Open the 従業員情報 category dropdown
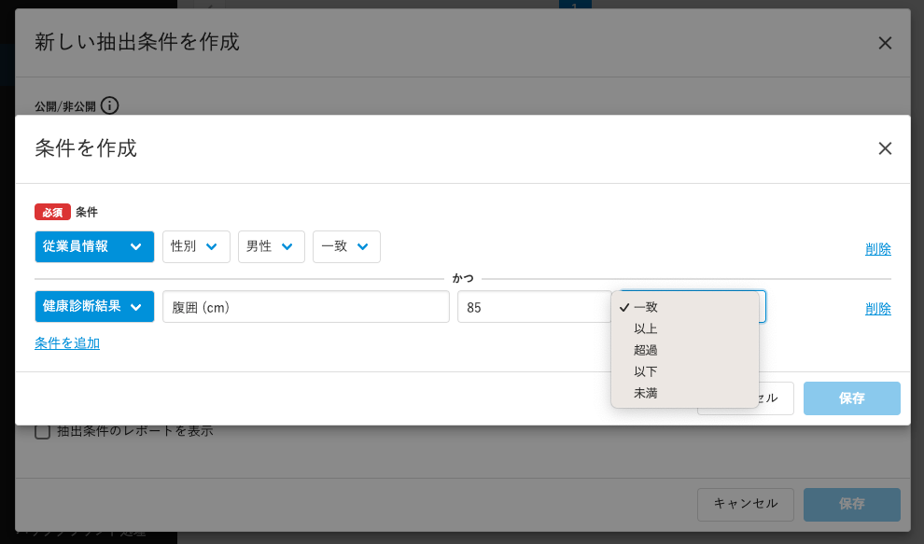 94,246
